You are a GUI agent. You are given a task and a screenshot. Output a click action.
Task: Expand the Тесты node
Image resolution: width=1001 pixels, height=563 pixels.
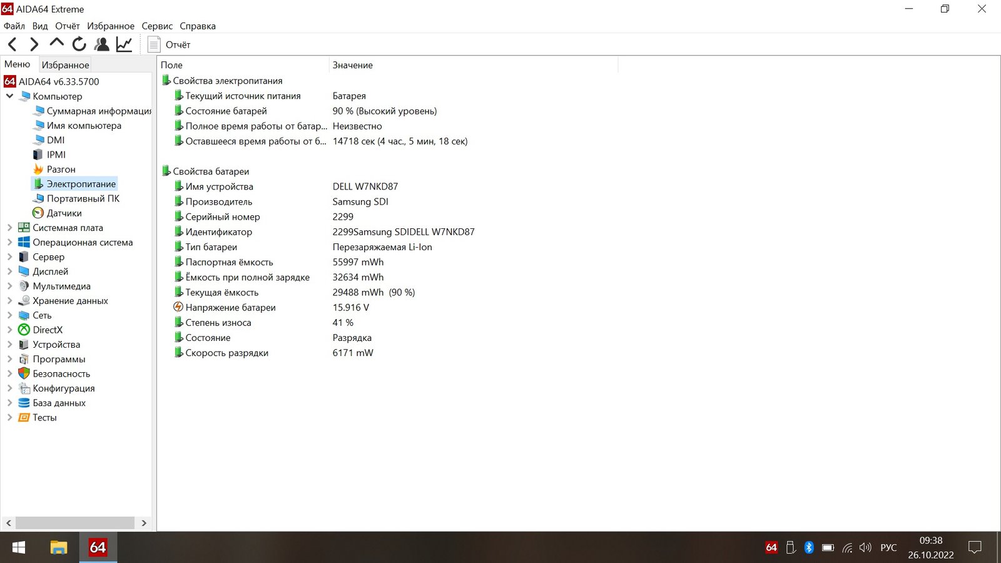pos(9,417)
